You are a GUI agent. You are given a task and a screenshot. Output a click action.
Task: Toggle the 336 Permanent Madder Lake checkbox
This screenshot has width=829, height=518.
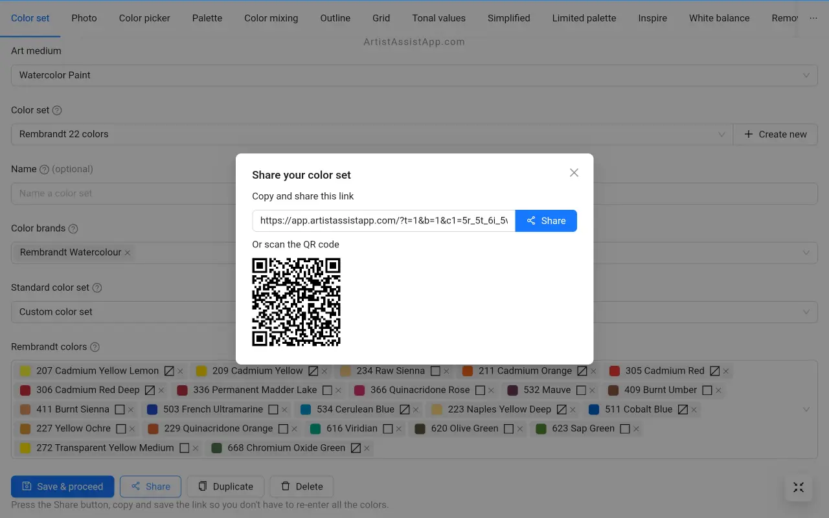tap(327, 390)
